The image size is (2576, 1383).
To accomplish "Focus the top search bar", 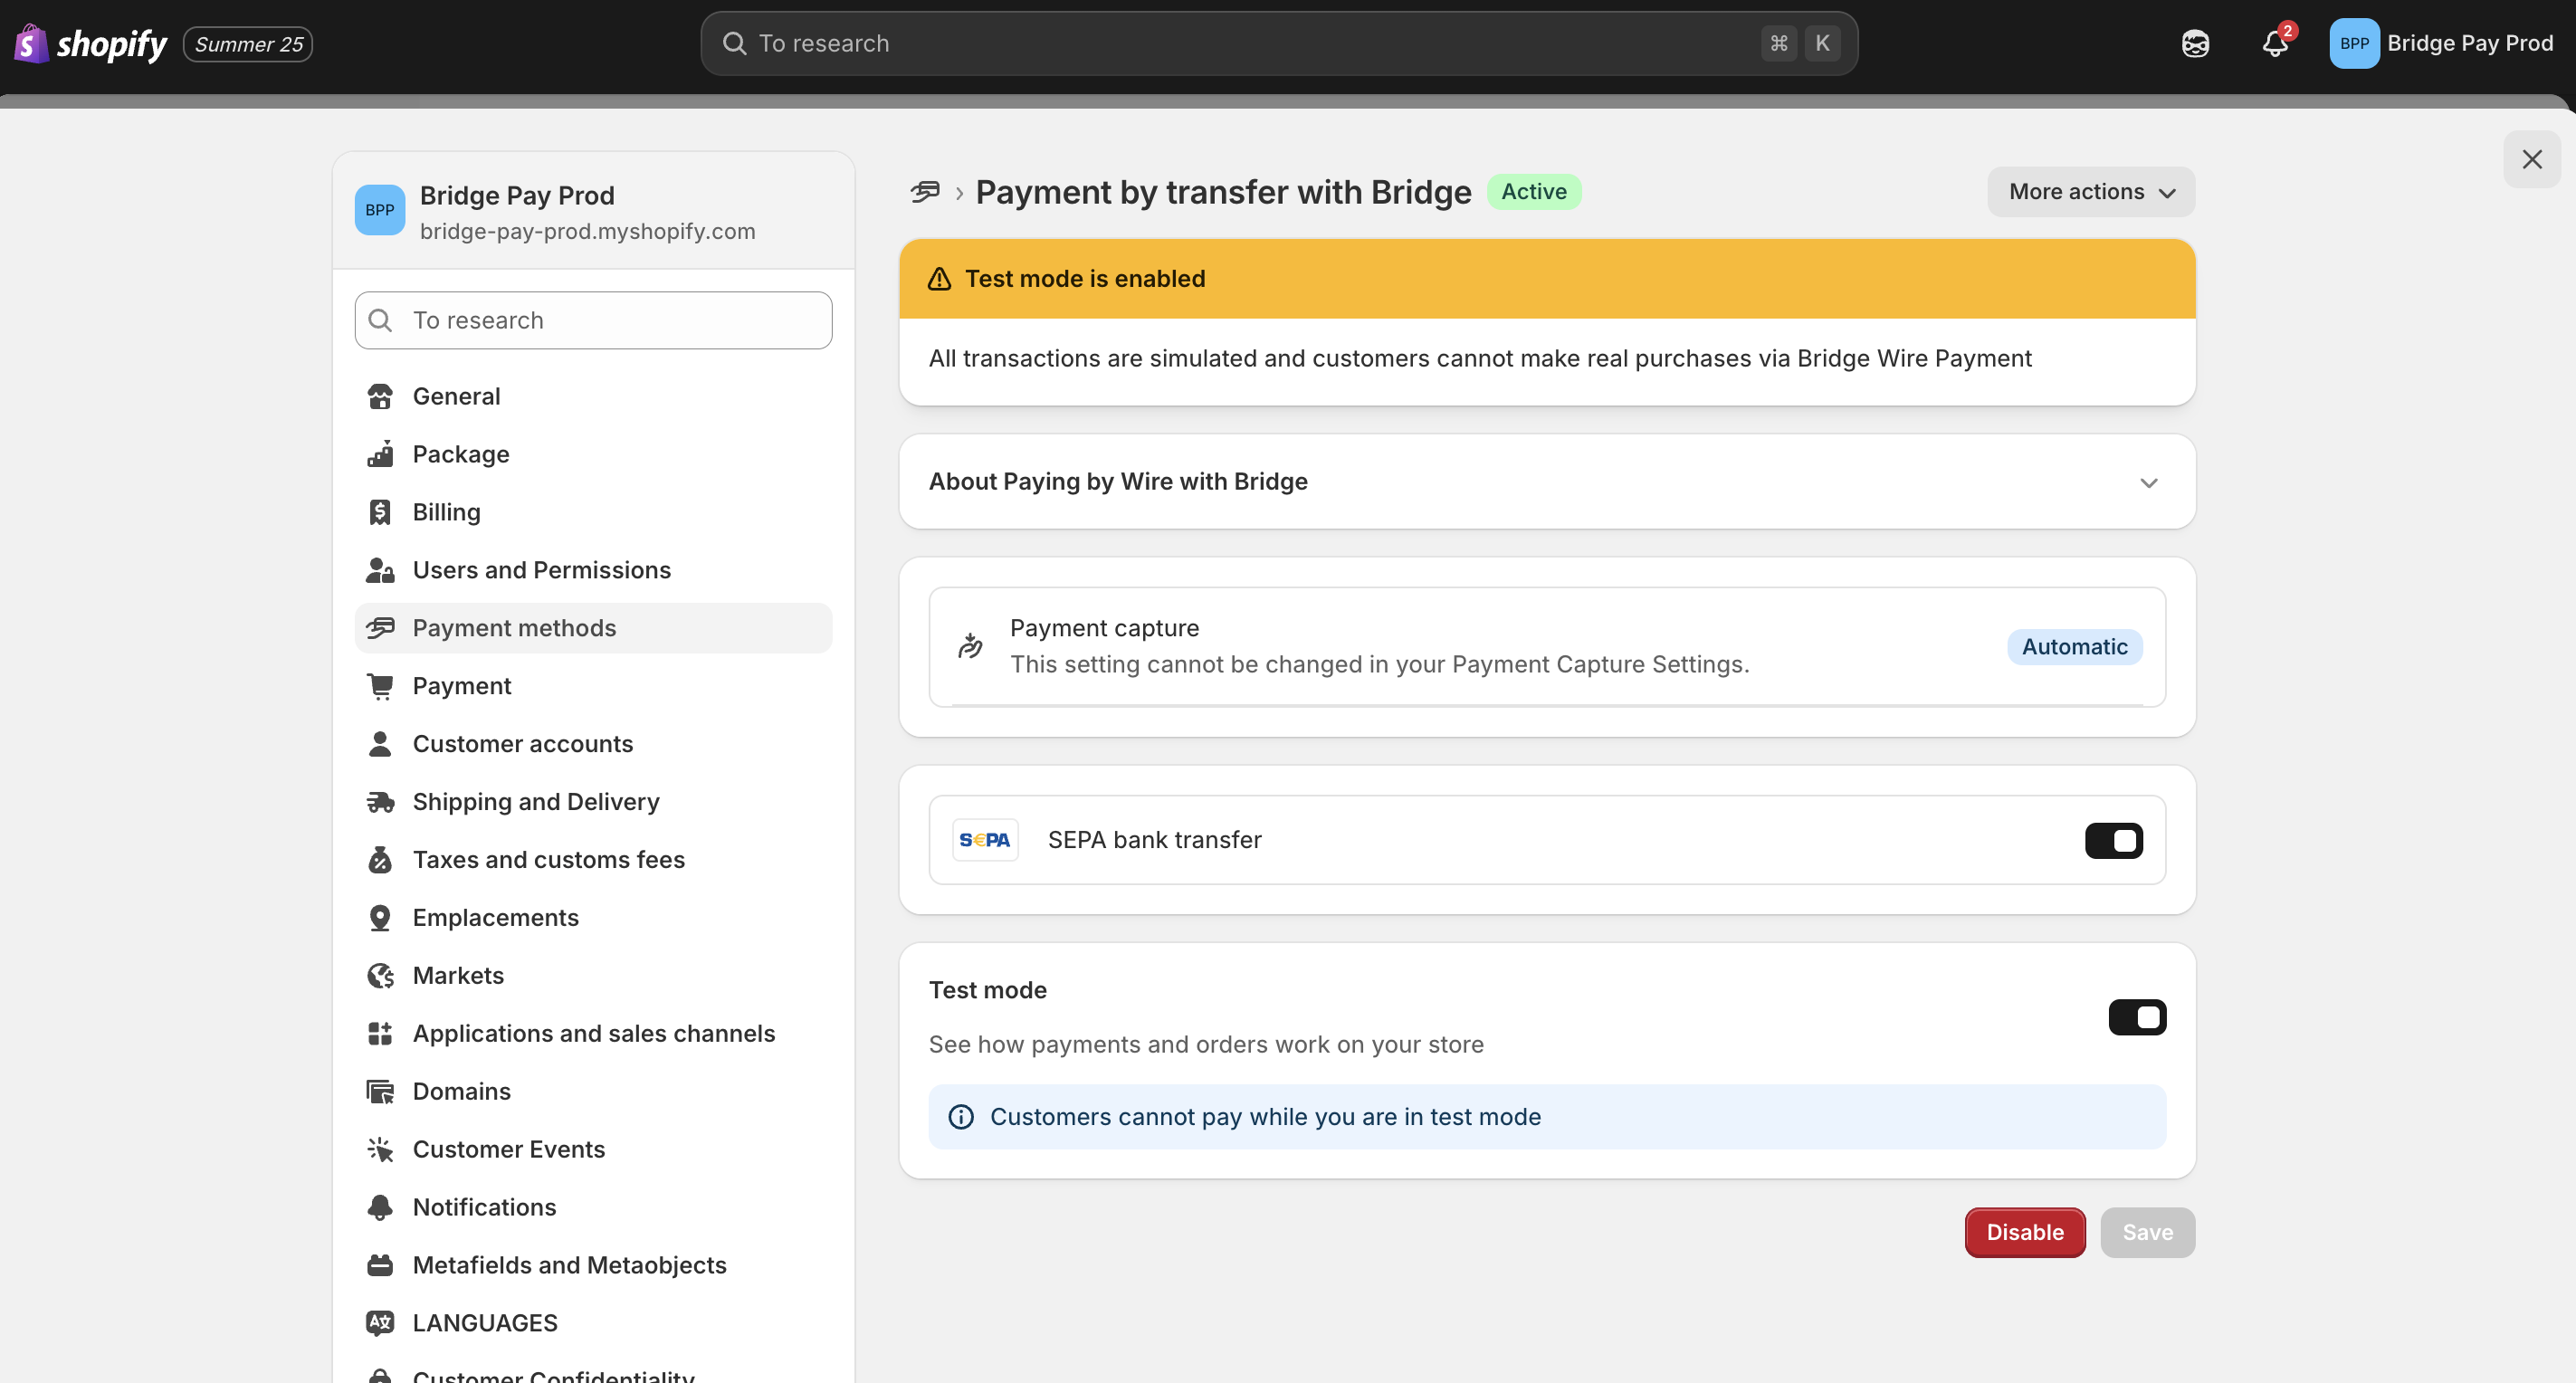I will point(1279,44).
